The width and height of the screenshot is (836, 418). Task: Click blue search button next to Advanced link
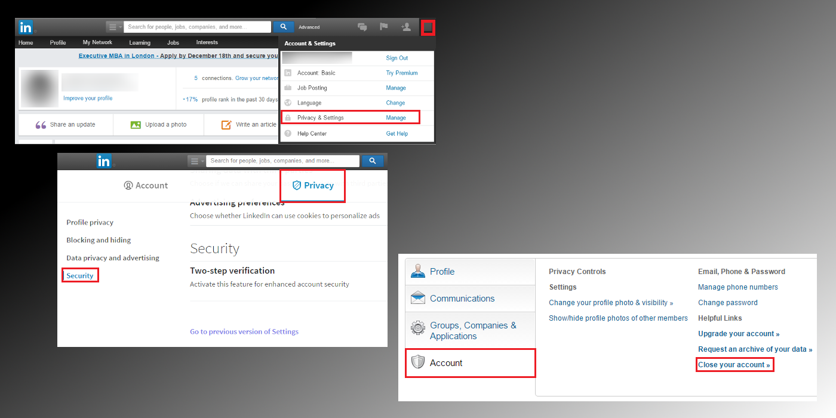tap(284, 27)
